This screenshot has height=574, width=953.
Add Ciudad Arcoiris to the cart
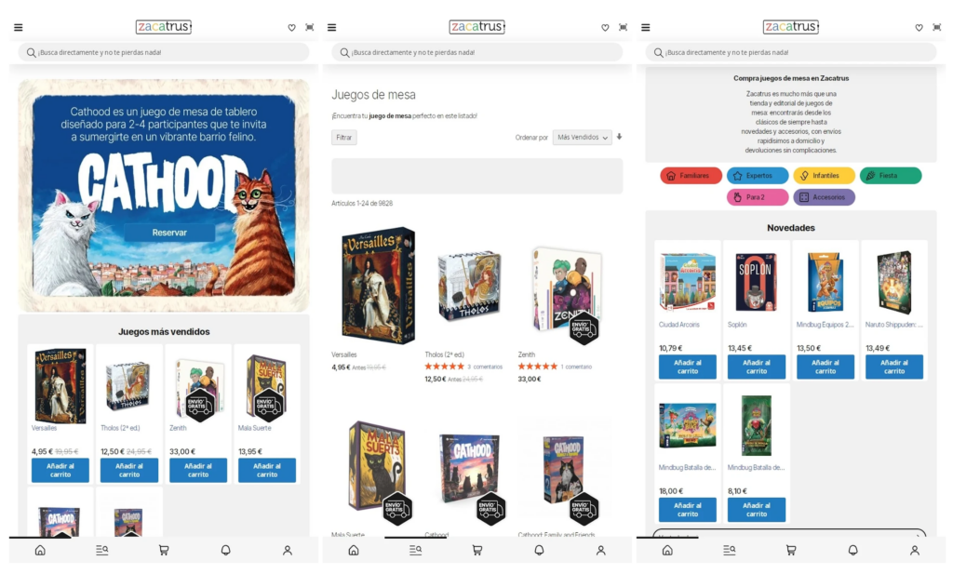[688, 367]
